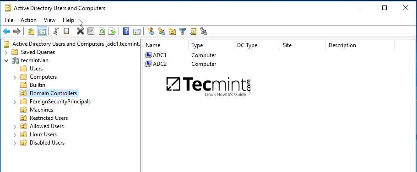Click the Export list toolbar icon

click(112, 32)
